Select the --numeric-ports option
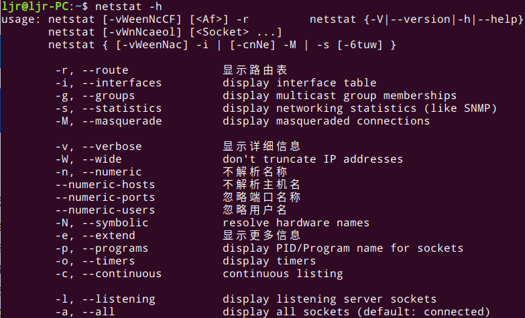The width and height of the screenshot is (525, 318). 105,197
